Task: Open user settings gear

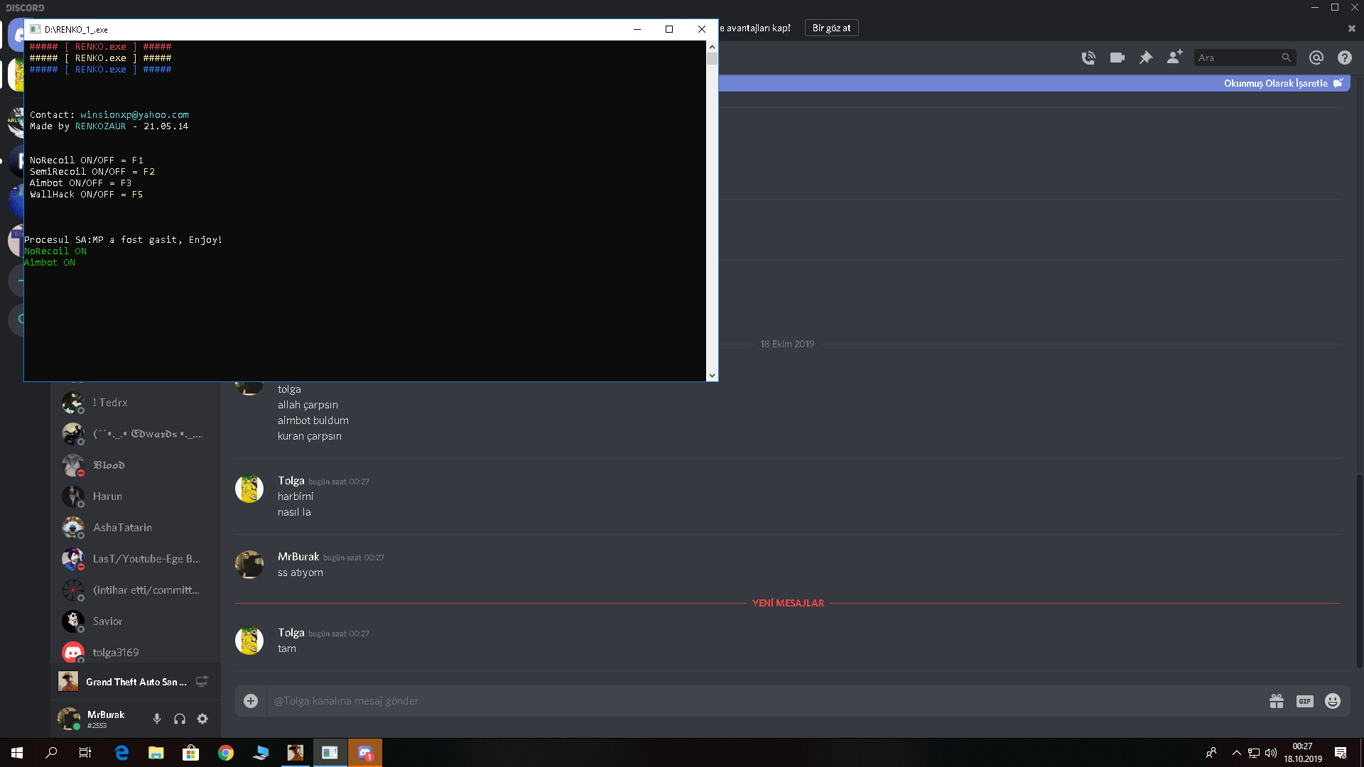Action: pos(202,719)
